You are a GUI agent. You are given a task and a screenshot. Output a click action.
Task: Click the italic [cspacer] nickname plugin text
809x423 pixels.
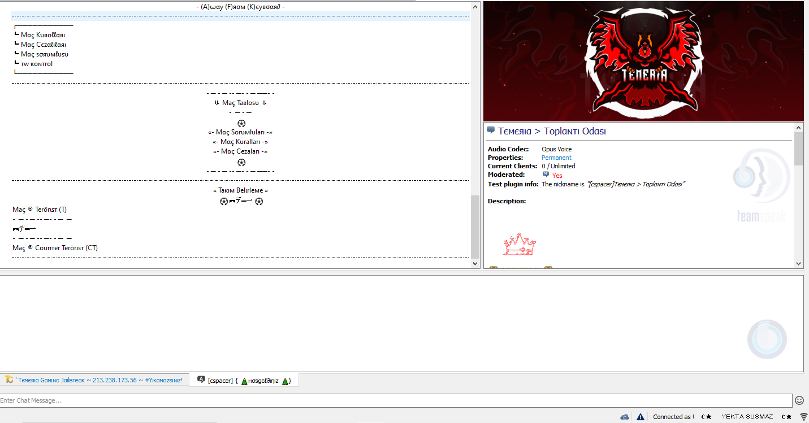636,184
